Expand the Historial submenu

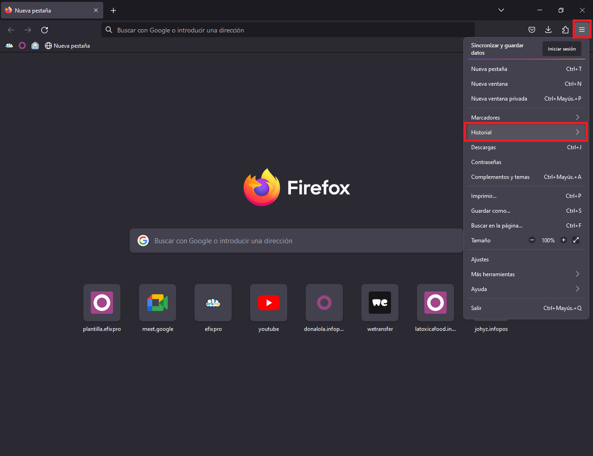pos(526,133)
